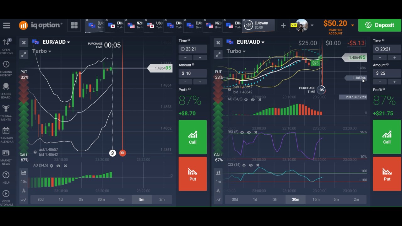Toggle visibility of CCI (14) indicator

point(251,165)
